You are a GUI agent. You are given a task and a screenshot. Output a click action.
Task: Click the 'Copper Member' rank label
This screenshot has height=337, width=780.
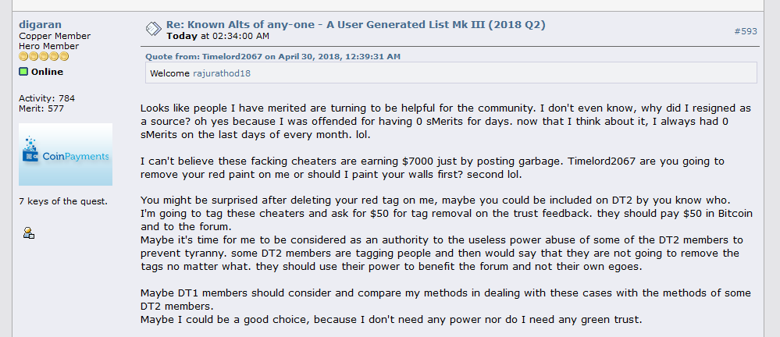(x=55, y=36)
